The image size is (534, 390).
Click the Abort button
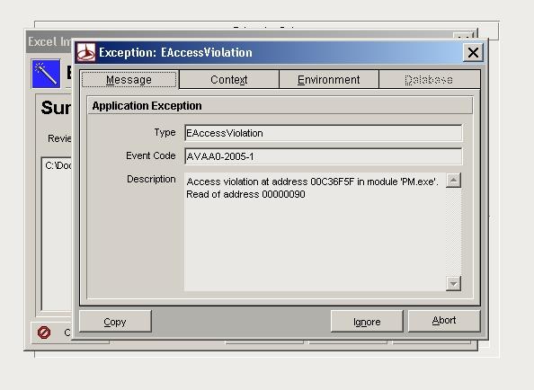coord(444,321)
